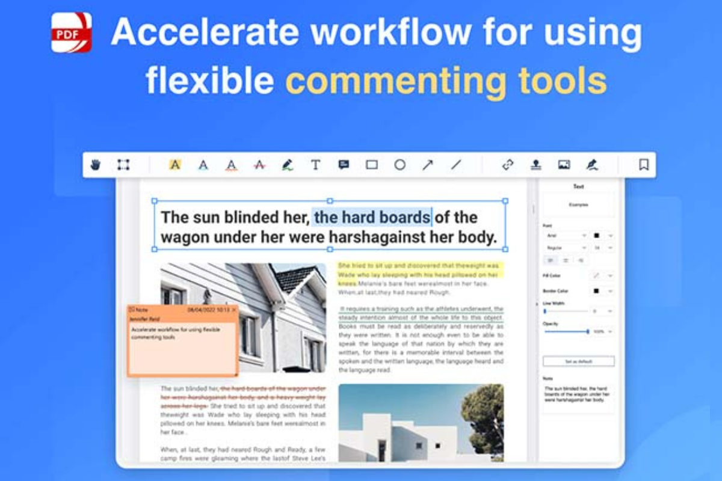Click the Bookmark icon
Viewport: 722px width, 481px height.
pos(643,165)
